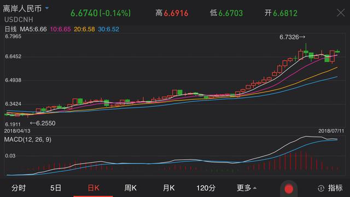Click the 日线 chart type label
The image size is (350, 197).
[x=10, y=29]
